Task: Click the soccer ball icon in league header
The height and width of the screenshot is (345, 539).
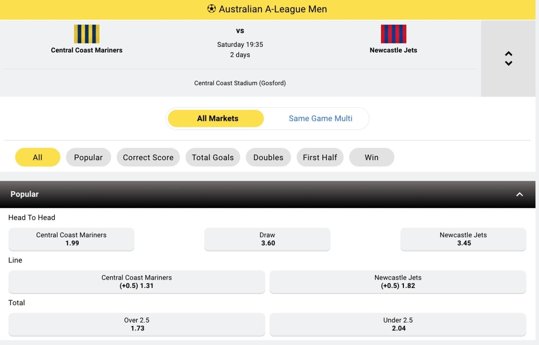Action: pyautogui.click(x=211, y=9)
